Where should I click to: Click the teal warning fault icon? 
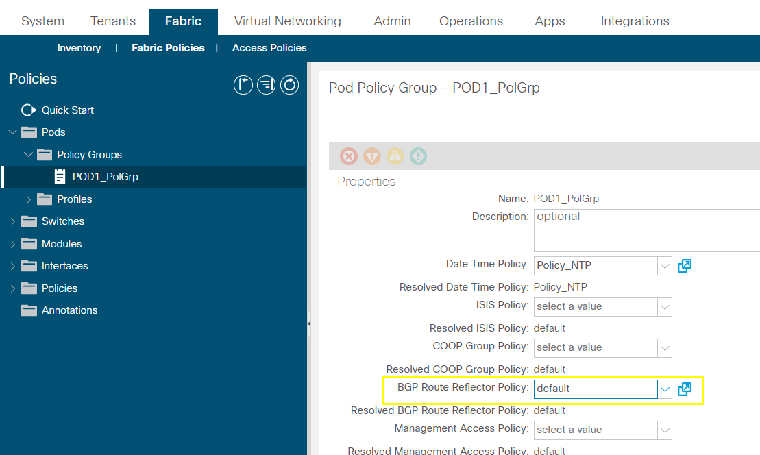[418, 156]
